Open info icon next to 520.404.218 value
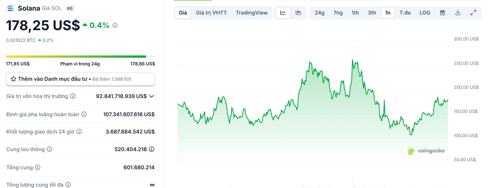Image resolution: width=490 pixels, height=188 pixels. tap(152, 149)
